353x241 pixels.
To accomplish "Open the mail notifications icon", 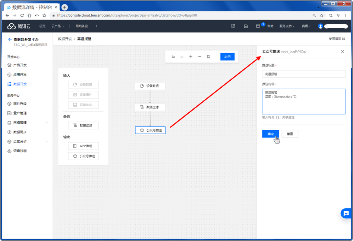I will [x=258, y=26].
